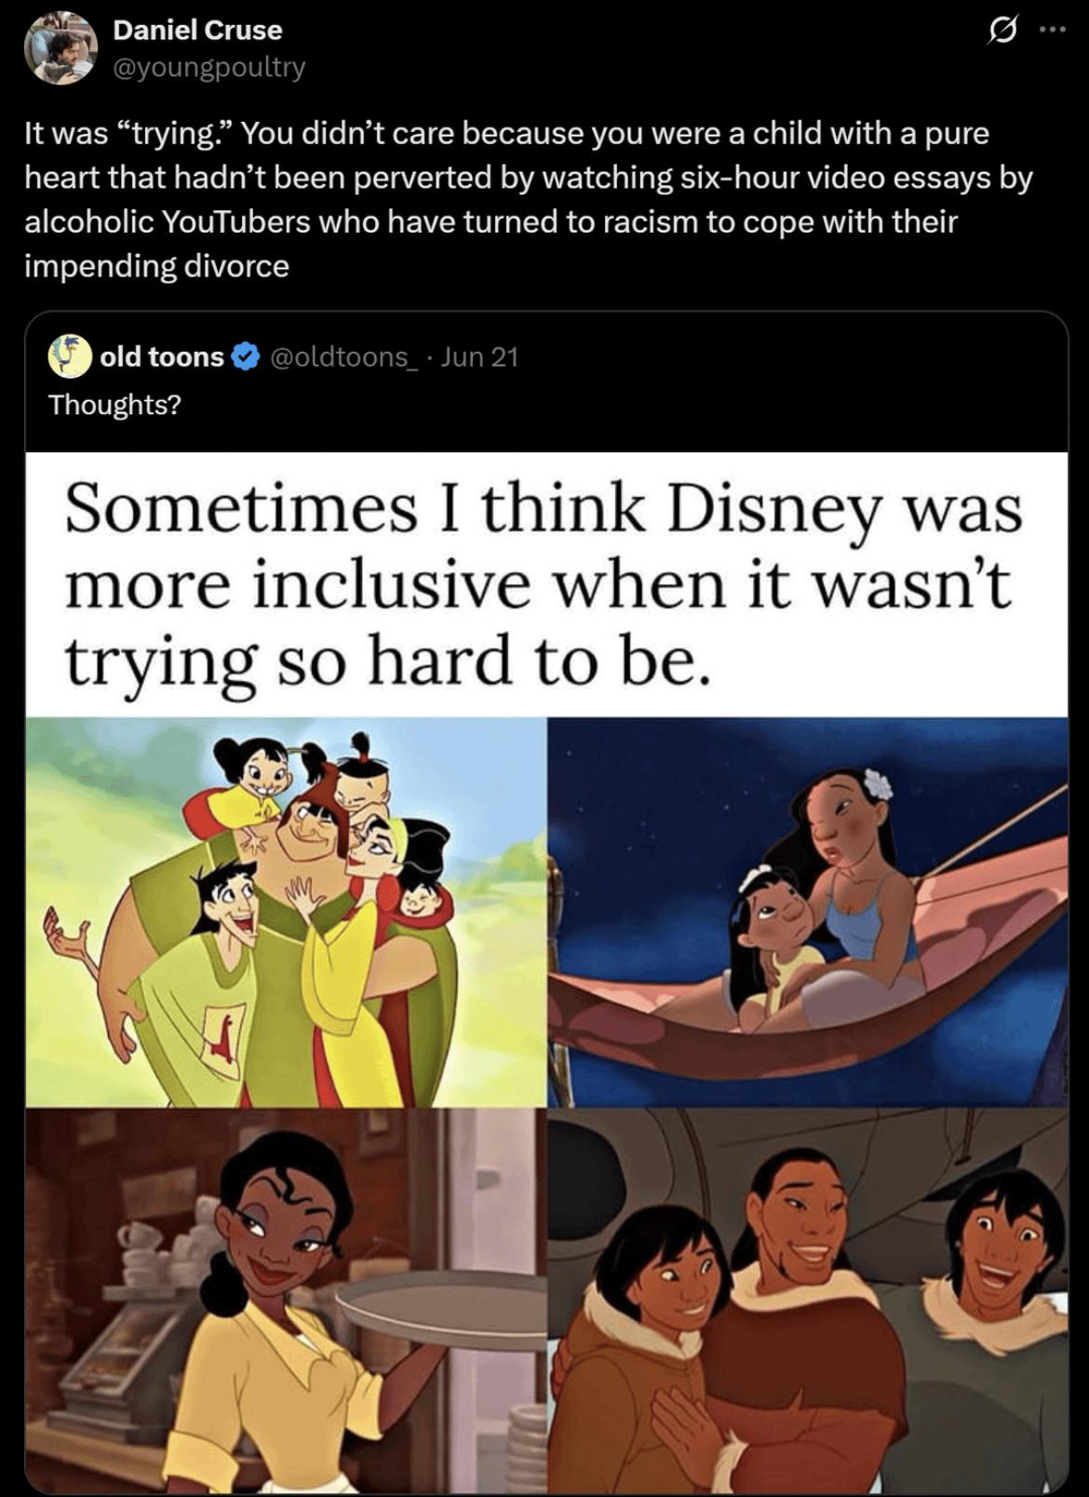The width and height of the screenshot is (1089, 1497).
Task: View the Lilo and Nani hammock image
Action: [808, 912]
